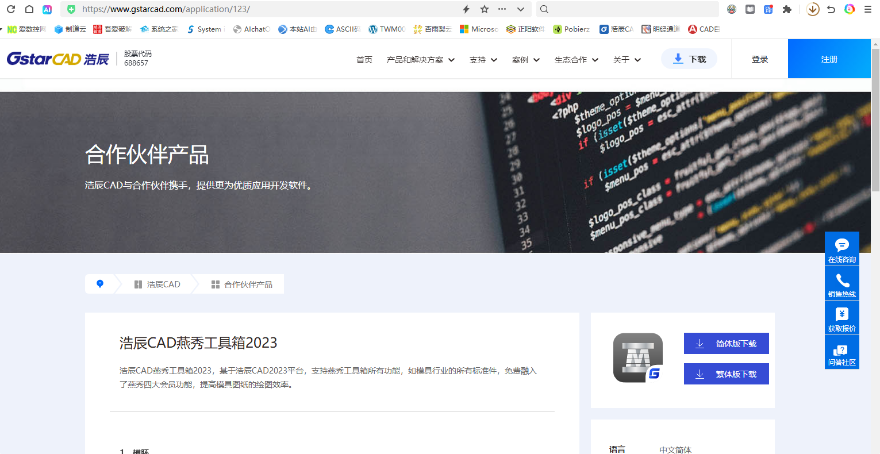Click the undo closed tab icon
The image size is (880, 454).
pyautogui.click(x=831, y=9)
